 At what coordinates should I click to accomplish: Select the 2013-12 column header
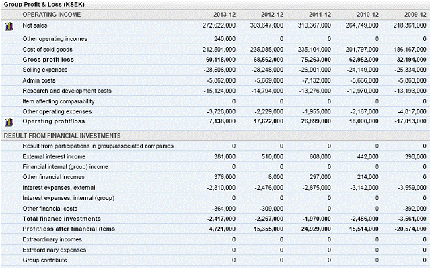[x=224, y=14]
